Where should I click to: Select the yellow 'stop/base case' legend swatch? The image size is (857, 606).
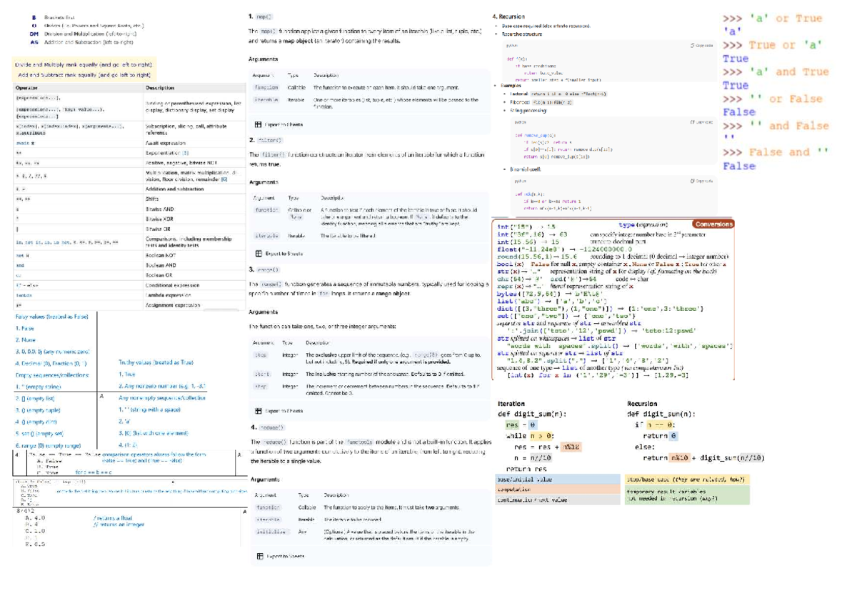click(687, 479)
